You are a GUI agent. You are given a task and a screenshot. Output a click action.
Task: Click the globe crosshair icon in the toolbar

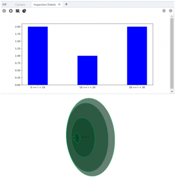click(4, 11)
